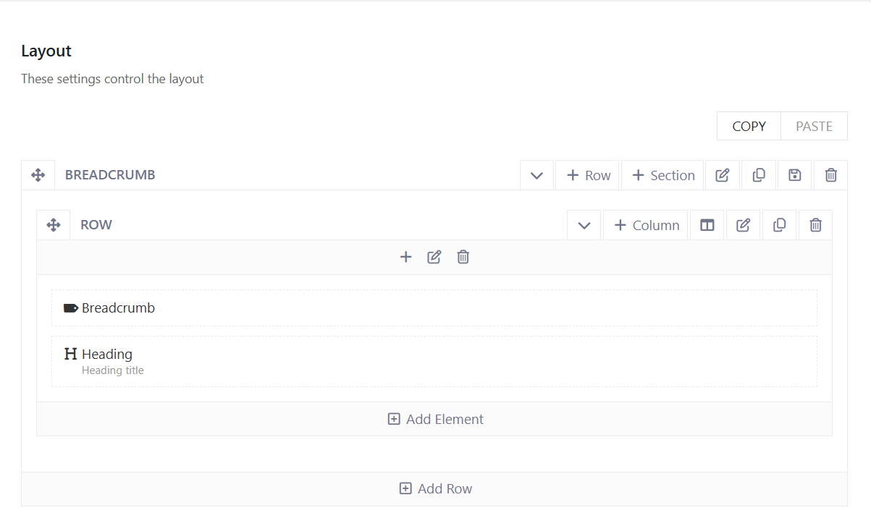This screenshot has height=526, width=871.
Task: Collapse the Breadcrumb section chevron
Action: (x=537, y=175)
